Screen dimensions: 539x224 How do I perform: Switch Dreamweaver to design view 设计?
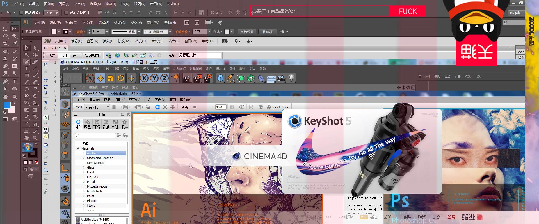coord(76,55)
